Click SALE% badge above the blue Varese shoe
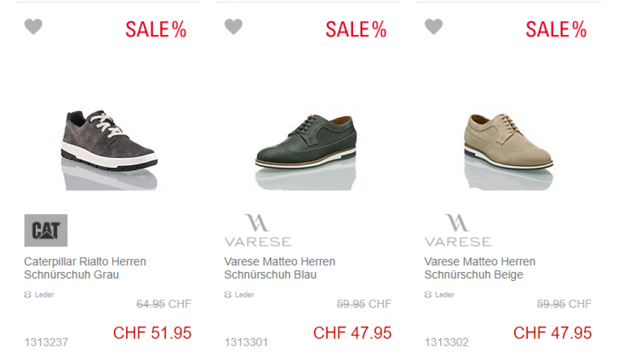Screen dimensions: 620x364 (x=356, y=29)
